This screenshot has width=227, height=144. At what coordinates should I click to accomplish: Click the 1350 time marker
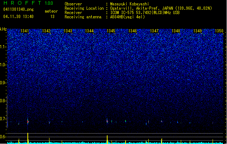219,31
